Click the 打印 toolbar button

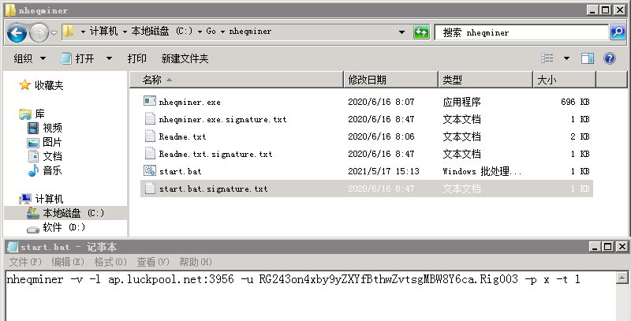(x=136, y=58)
